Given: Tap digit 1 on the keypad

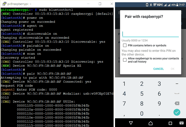Looking at the screenshot, I should (124, 84).
